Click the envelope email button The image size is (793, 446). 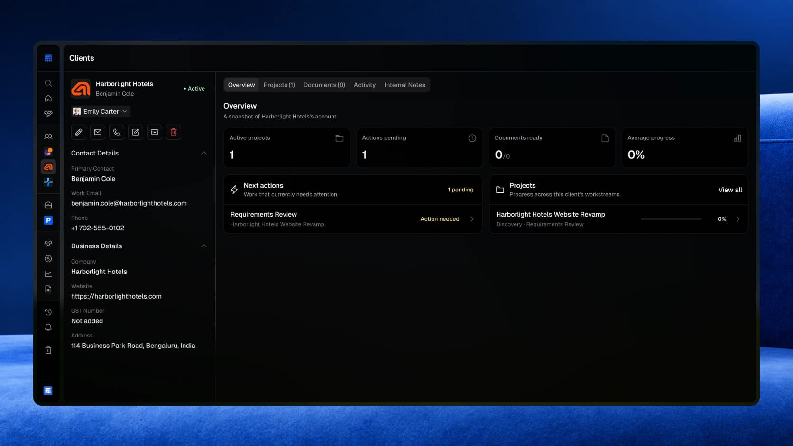(98, 132)
